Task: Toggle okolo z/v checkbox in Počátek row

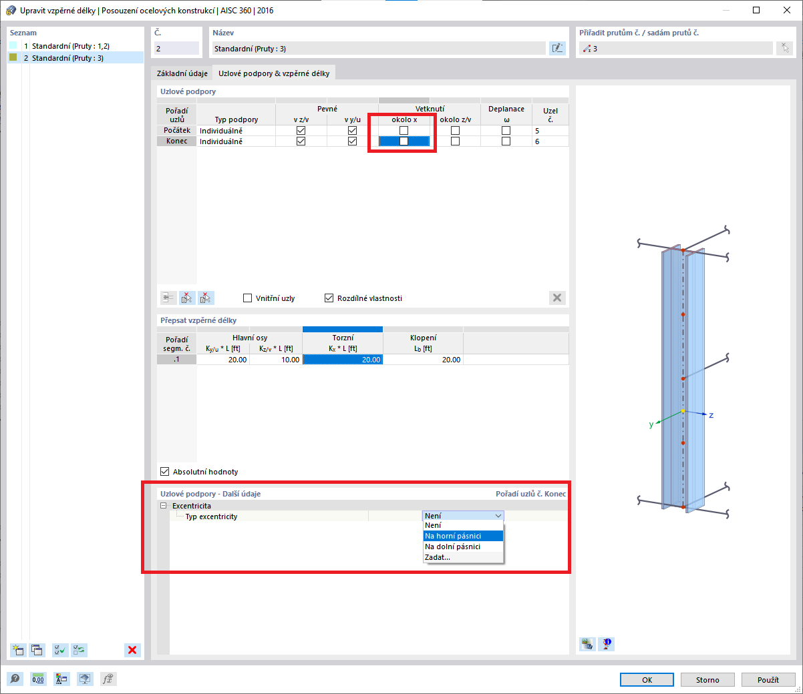Action: point(455,131)
